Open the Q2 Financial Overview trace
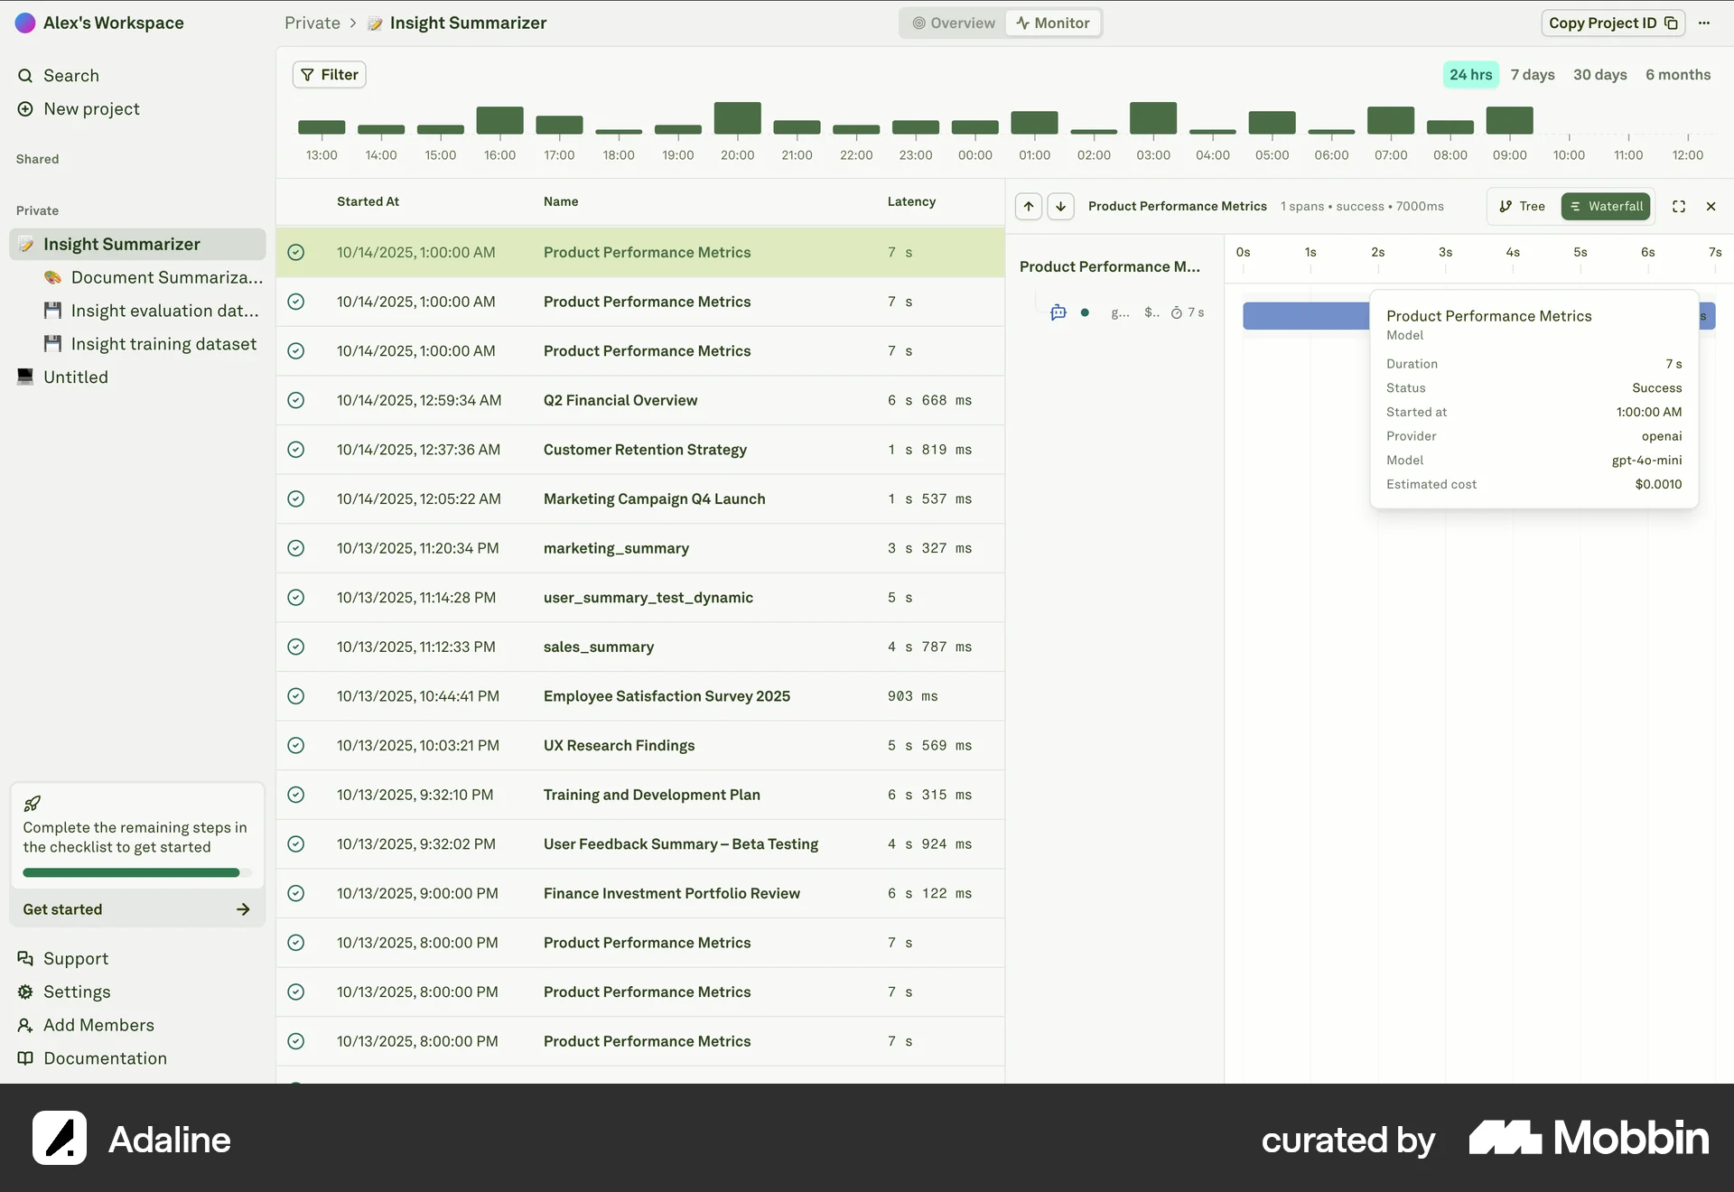Screen dimensions: 1734x1192 click(x=640, y=400)
